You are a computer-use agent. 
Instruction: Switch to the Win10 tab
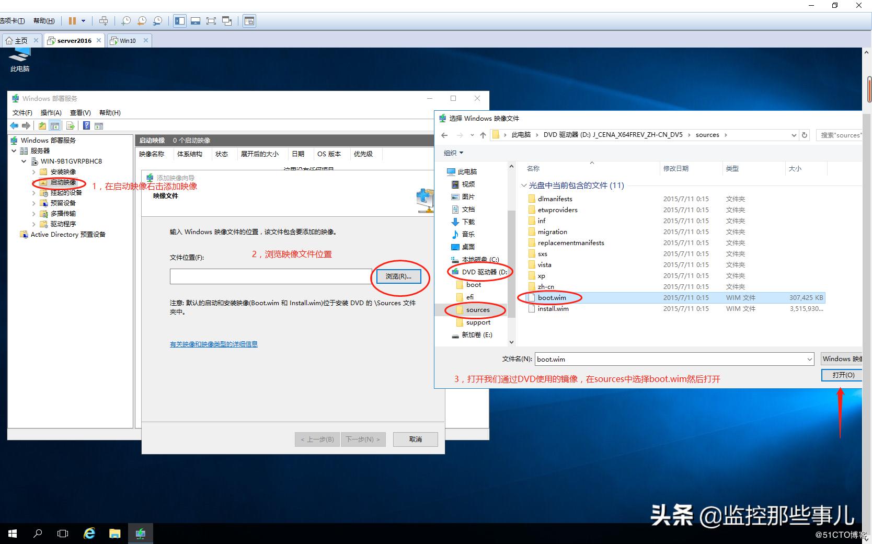click(127, 40)
